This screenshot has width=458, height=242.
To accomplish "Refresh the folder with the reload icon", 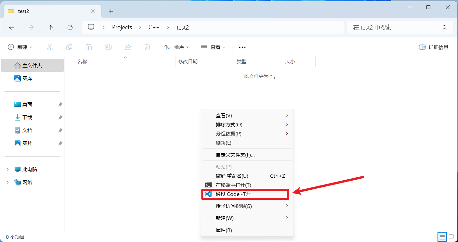I will click(70, 28).
